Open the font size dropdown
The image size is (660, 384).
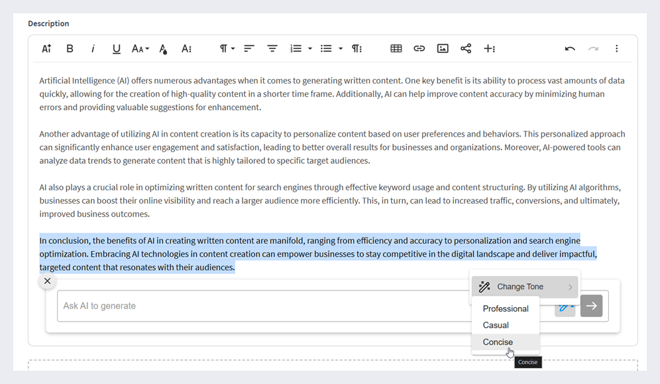pos(140,49)
